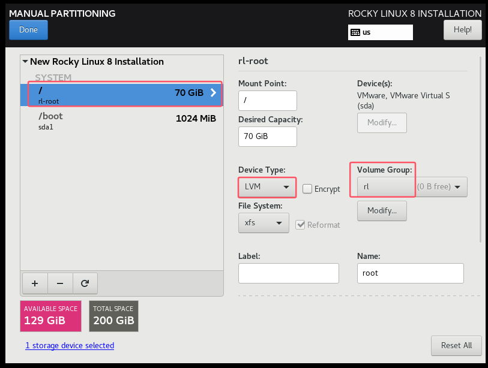Click the disabled Modify devices button

pos(382,123)
